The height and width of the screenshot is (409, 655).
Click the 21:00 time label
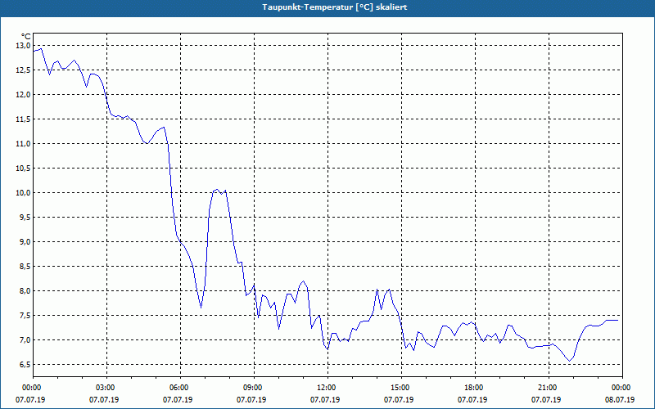click(549, 388)
